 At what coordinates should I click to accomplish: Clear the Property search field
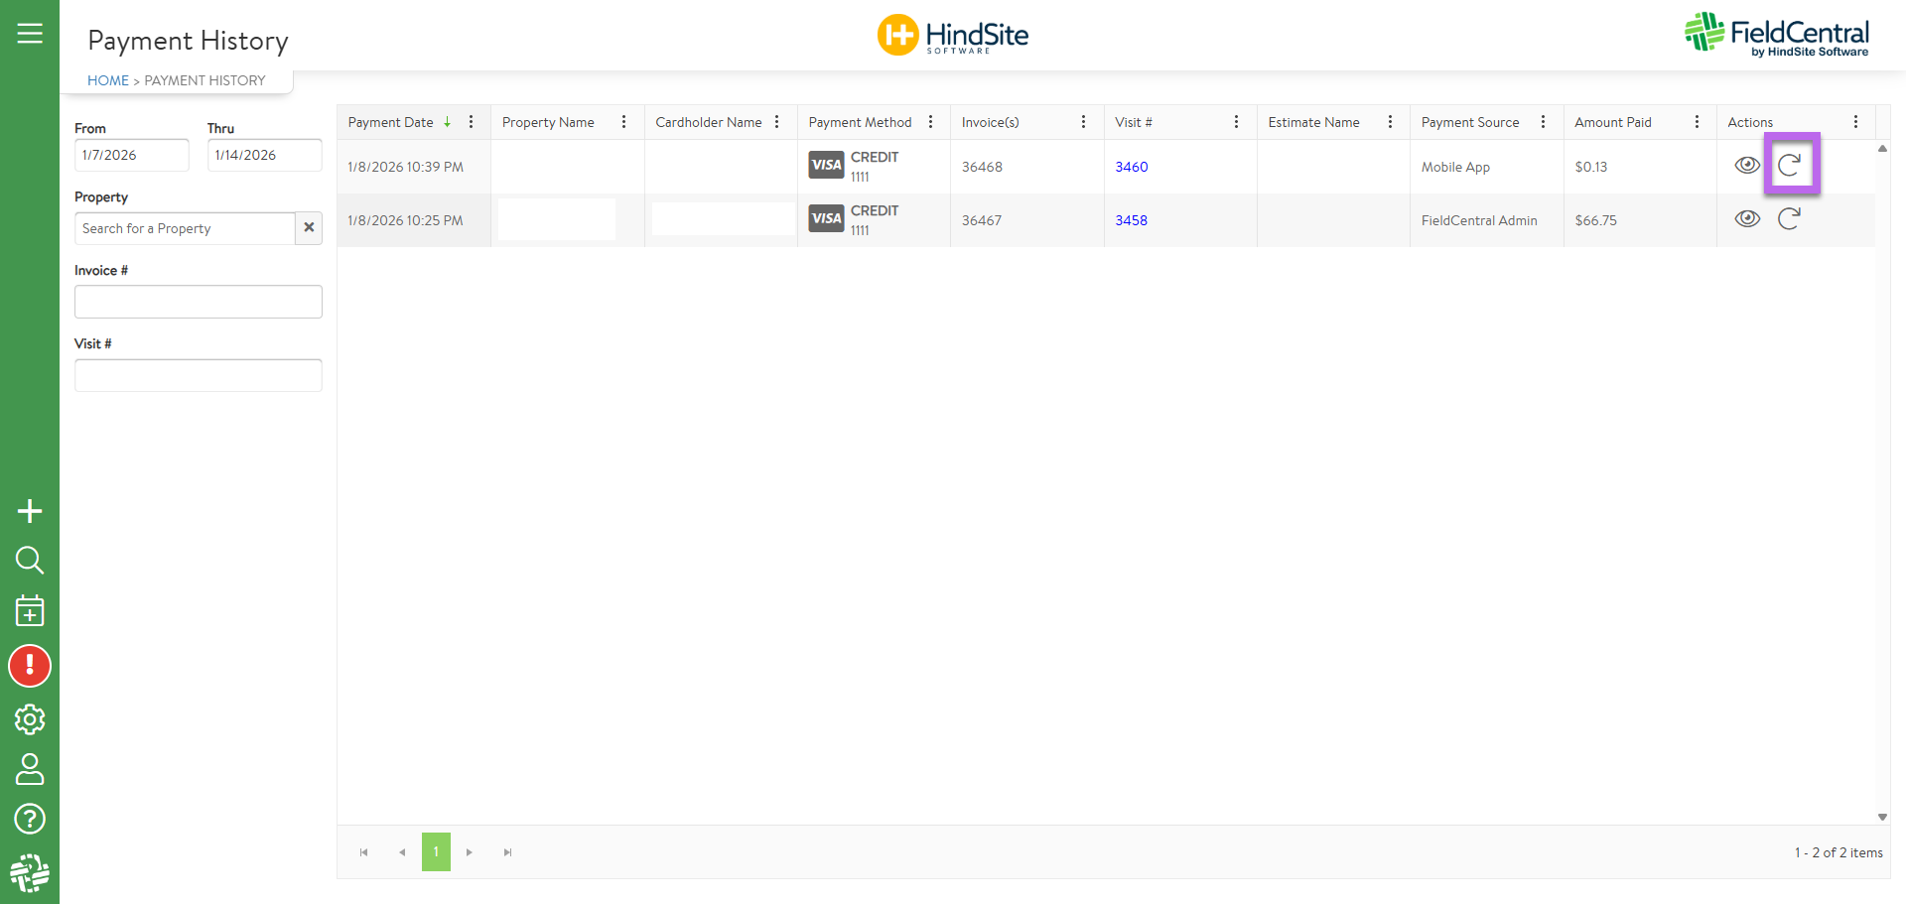click(x=309, y=228)
